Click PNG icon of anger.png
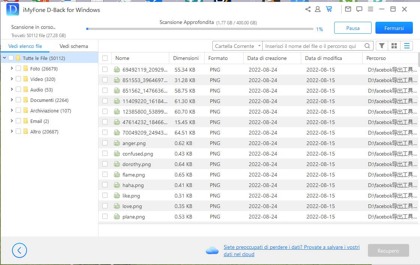The image size is (420, 265). pos(117,143)
